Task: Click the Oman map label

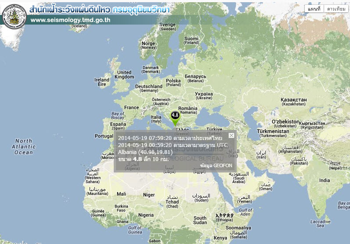Action: [266, 187]
